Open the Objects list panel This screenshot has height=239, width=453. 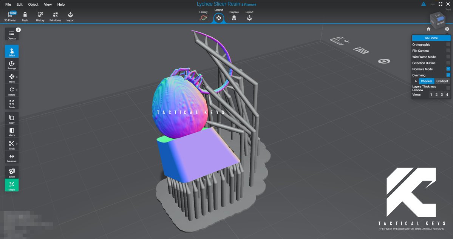(12, 34)
